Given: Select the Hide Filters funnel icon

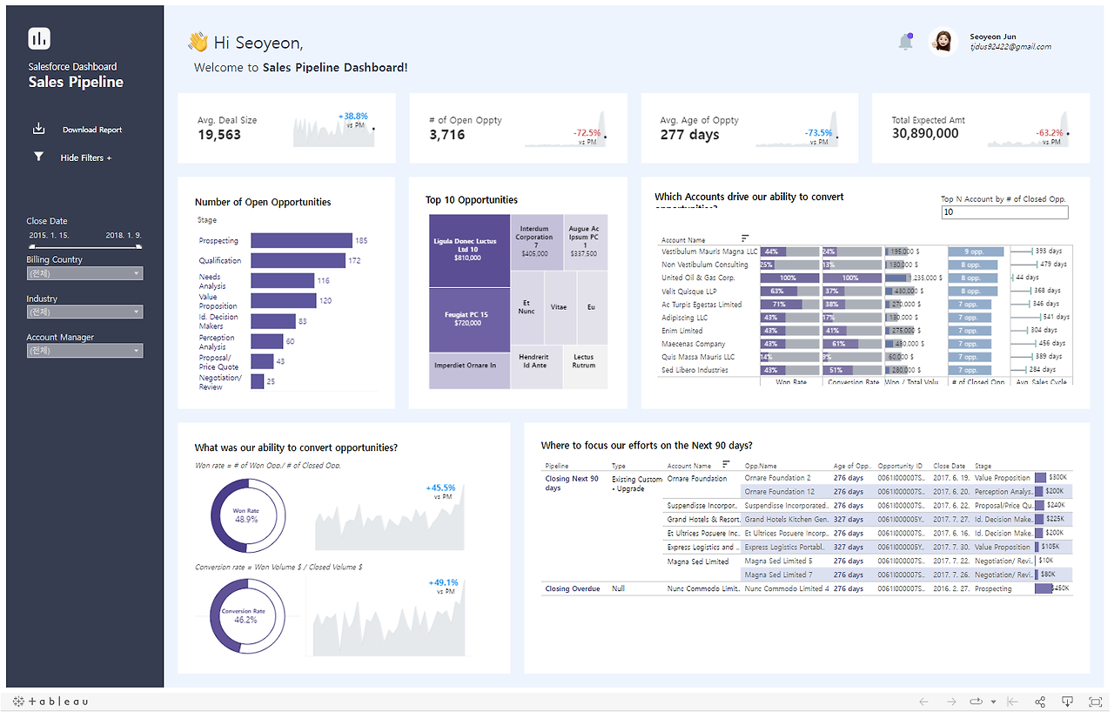Looking at the screenshot, I should click(38, 156).
